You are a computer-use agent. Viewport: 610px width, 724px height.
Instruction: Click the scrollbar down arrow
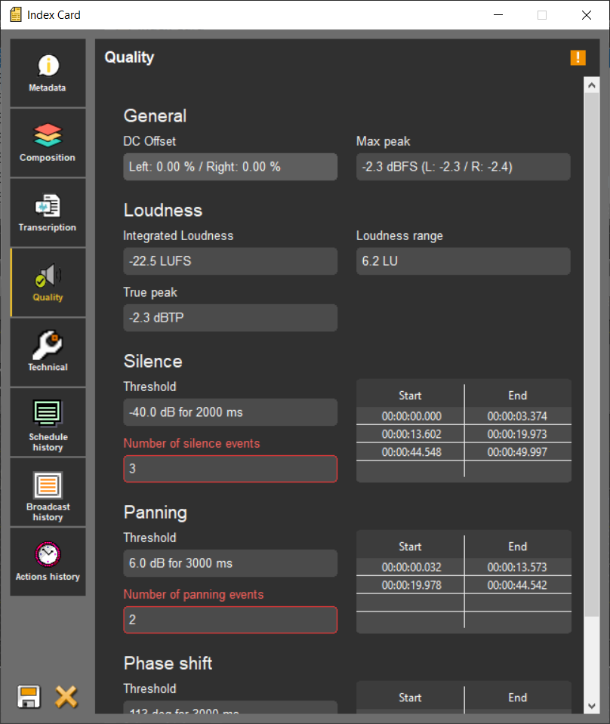point(591,706)
